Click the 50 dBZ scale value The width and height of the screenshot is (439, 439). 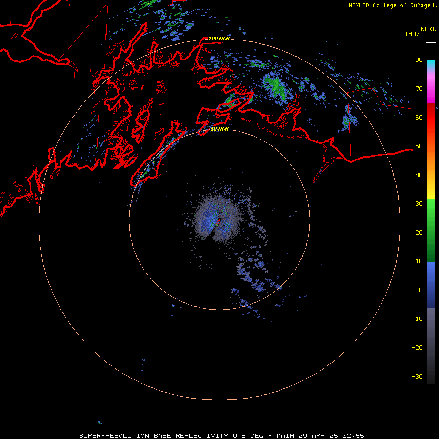[x=419, y=146]
